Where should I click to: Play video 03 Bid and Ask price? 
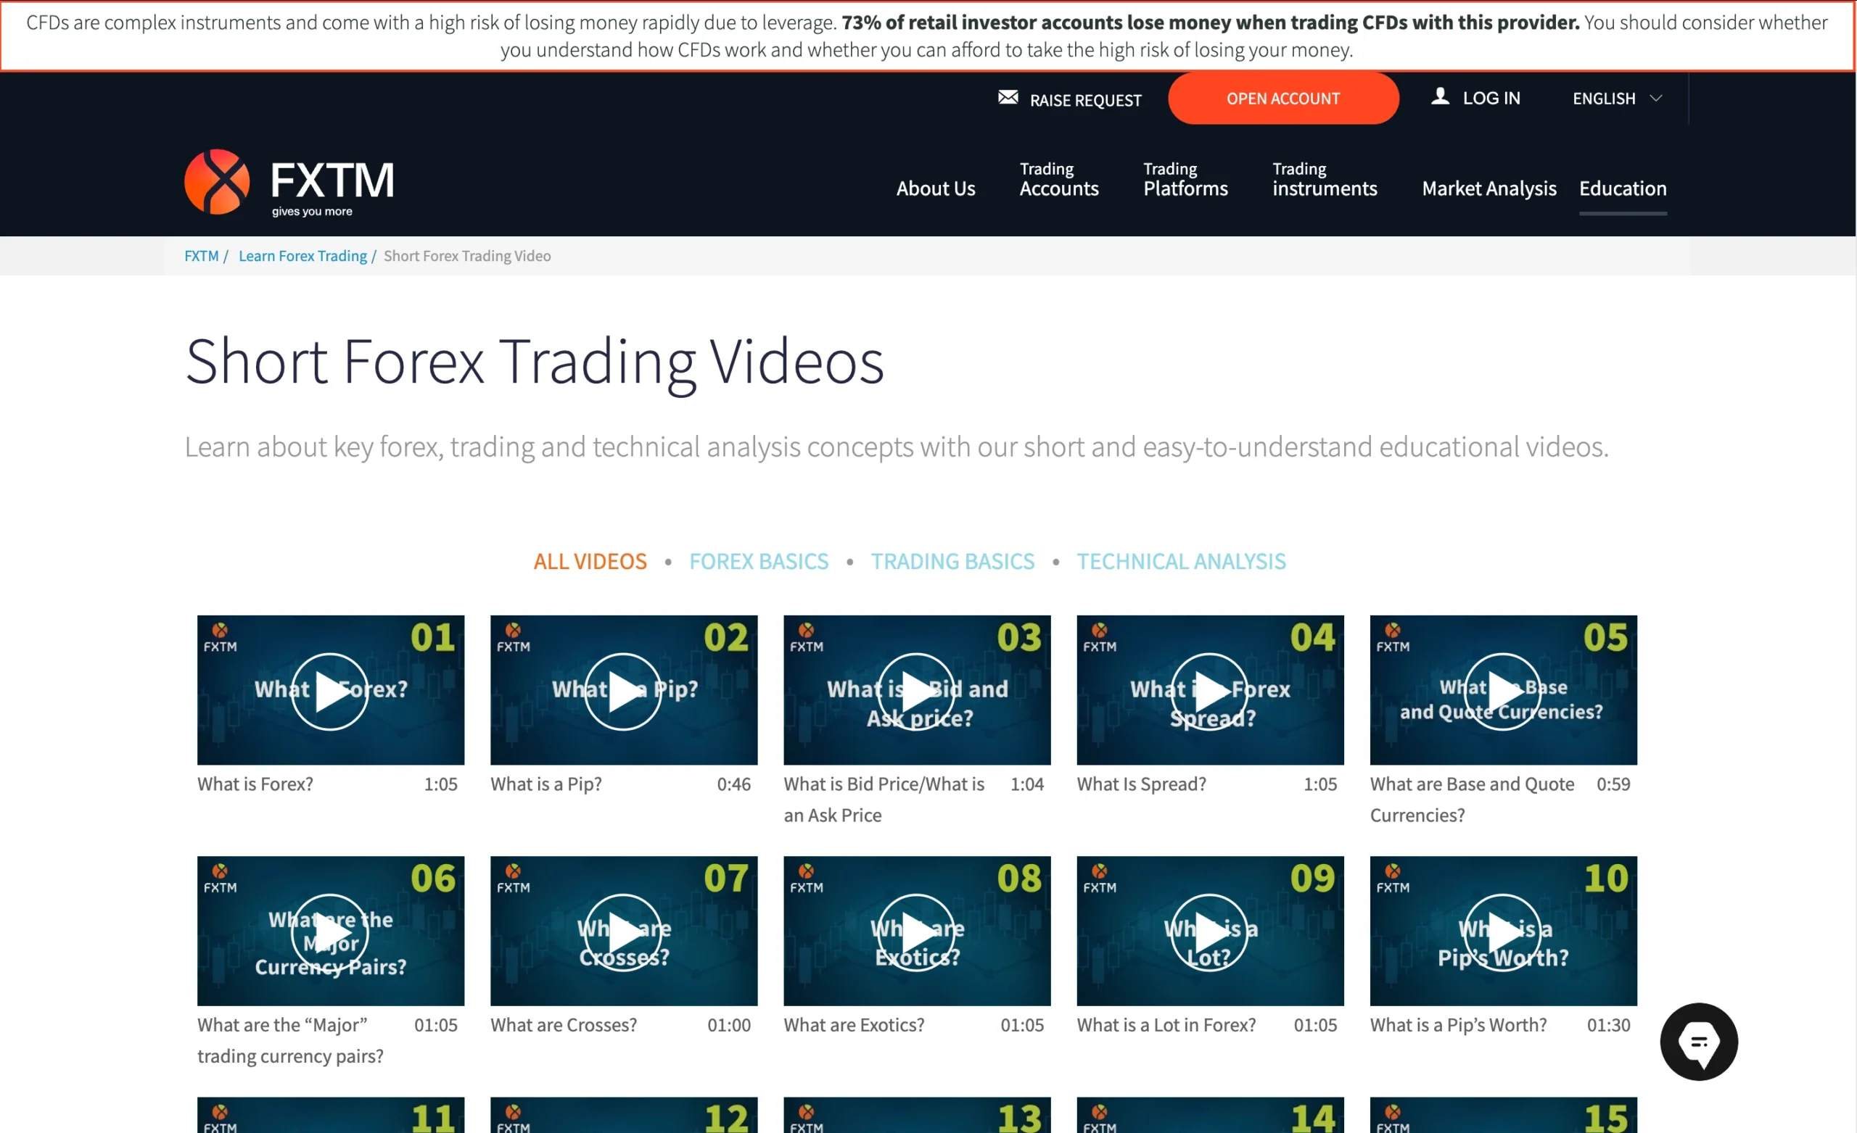pos(916,691)
